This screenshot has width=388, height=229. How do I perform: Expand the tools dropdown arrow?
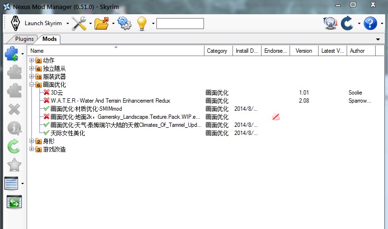pyautogui.click(x=90, y=23)
